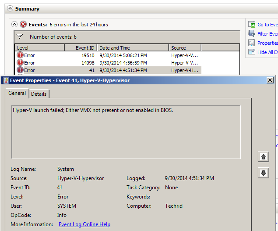
Task: Select error row with Event ID 19510
Action: click(x=88, y=55)
